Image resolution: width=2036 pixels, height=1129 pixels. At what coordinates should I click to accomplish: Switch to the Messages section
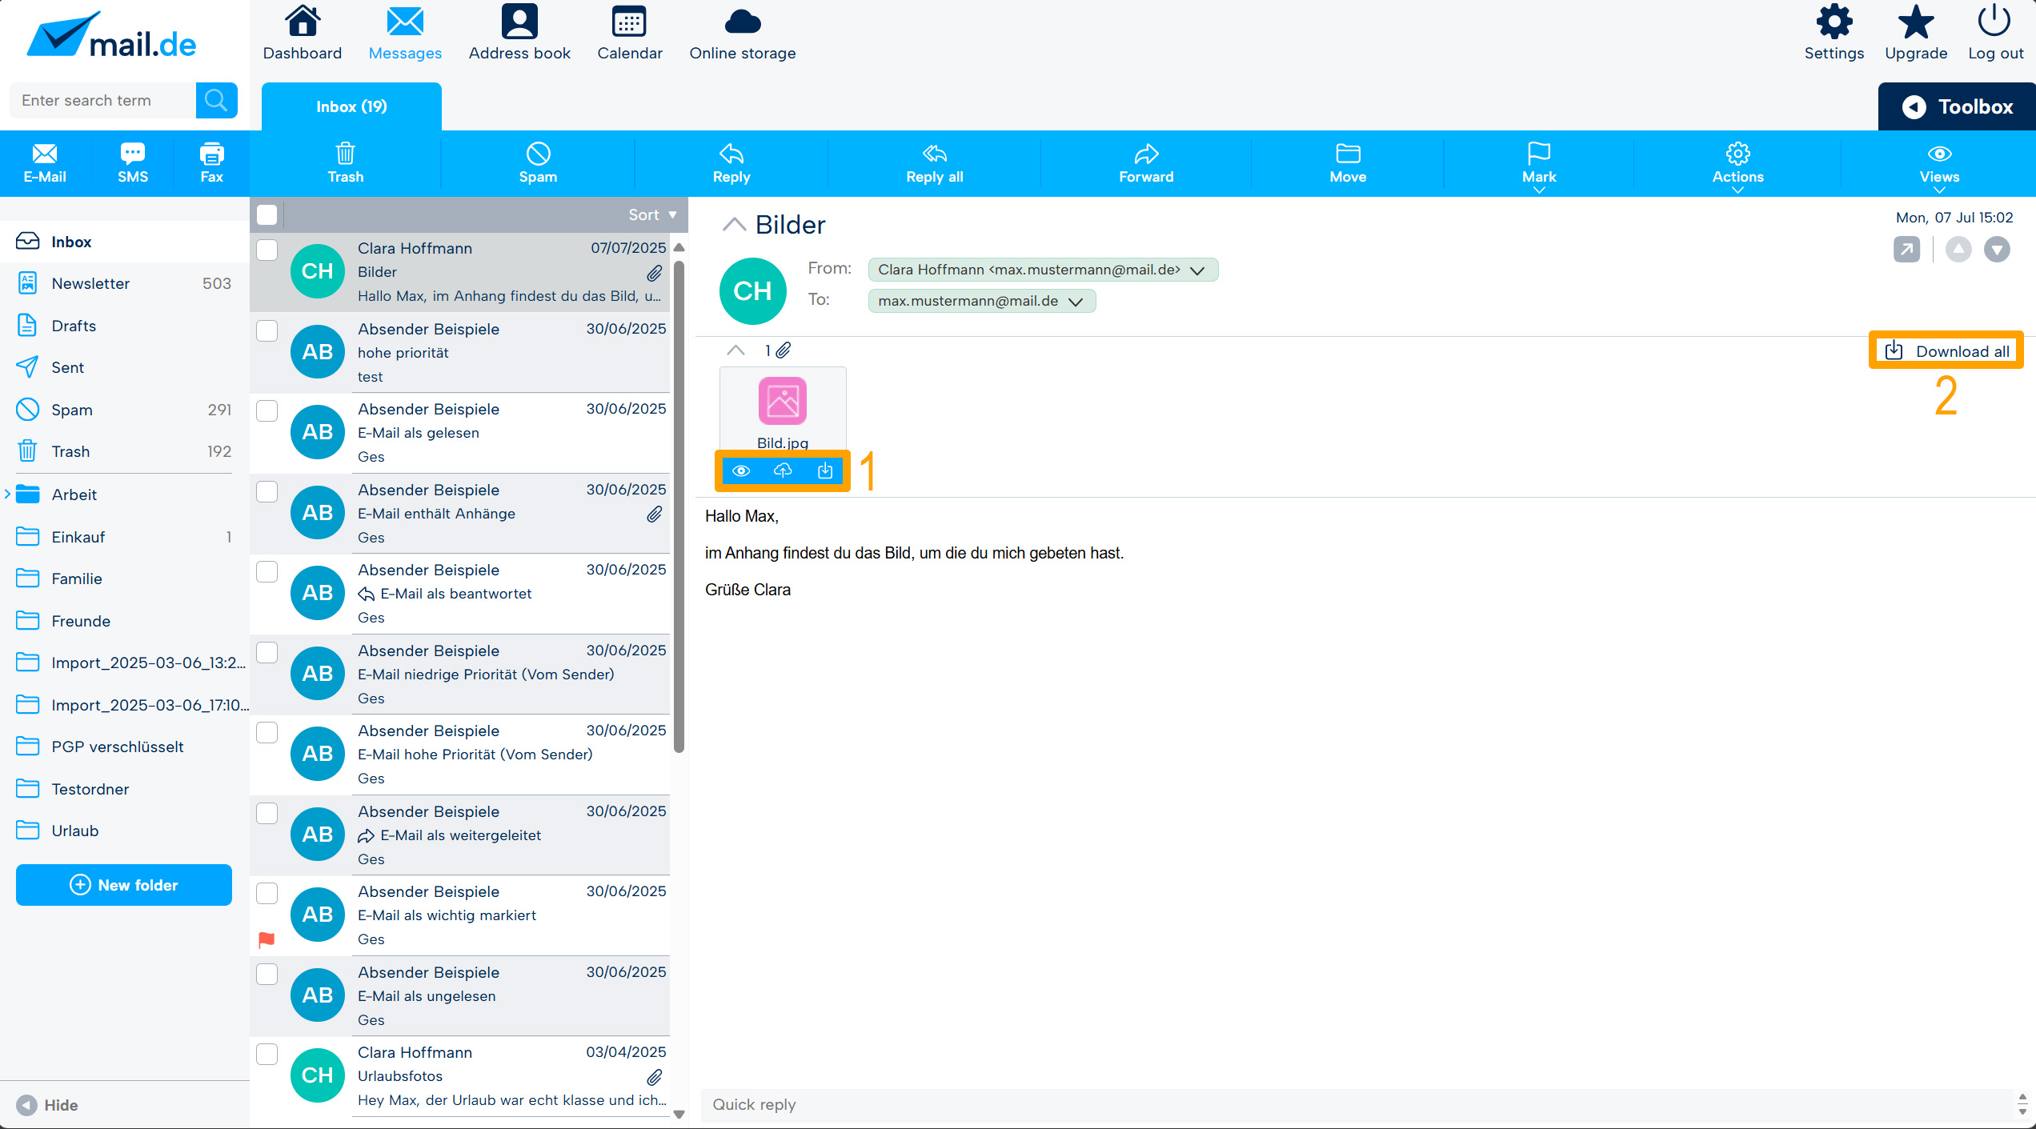[x=405, y=33]
